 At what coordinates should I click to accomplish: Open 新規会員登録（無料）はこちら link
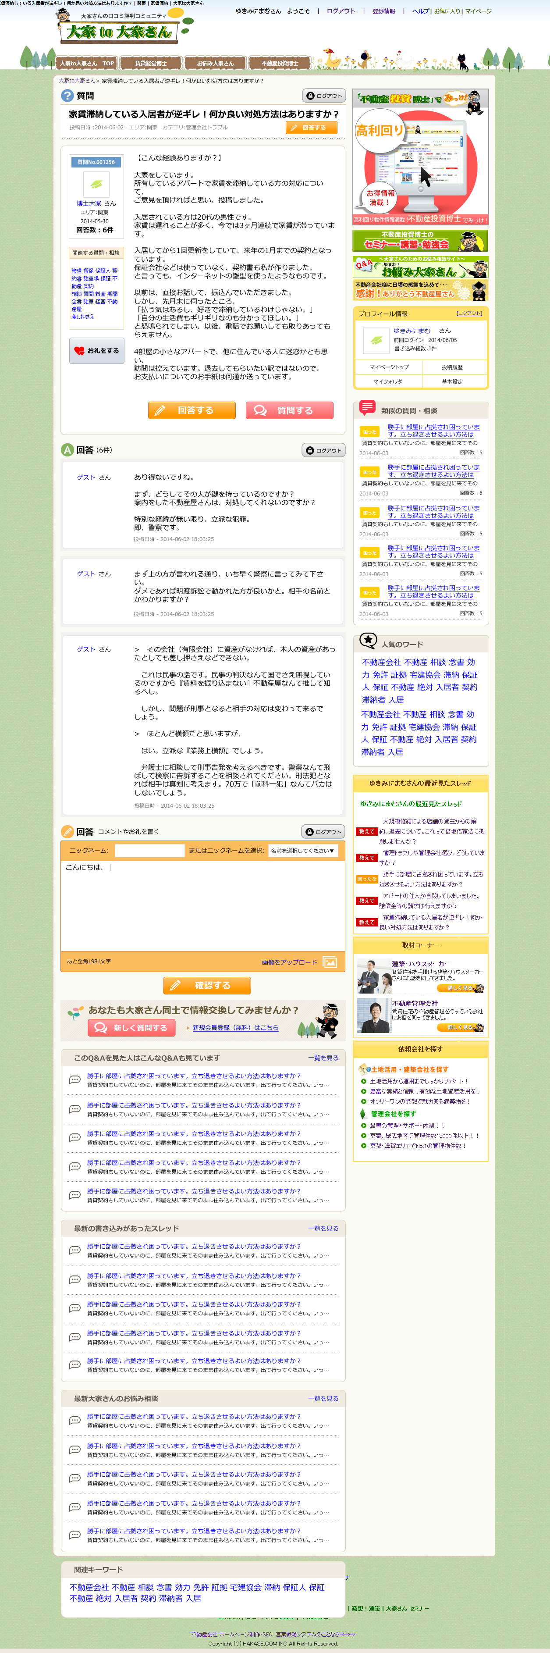coord(235,1027)
